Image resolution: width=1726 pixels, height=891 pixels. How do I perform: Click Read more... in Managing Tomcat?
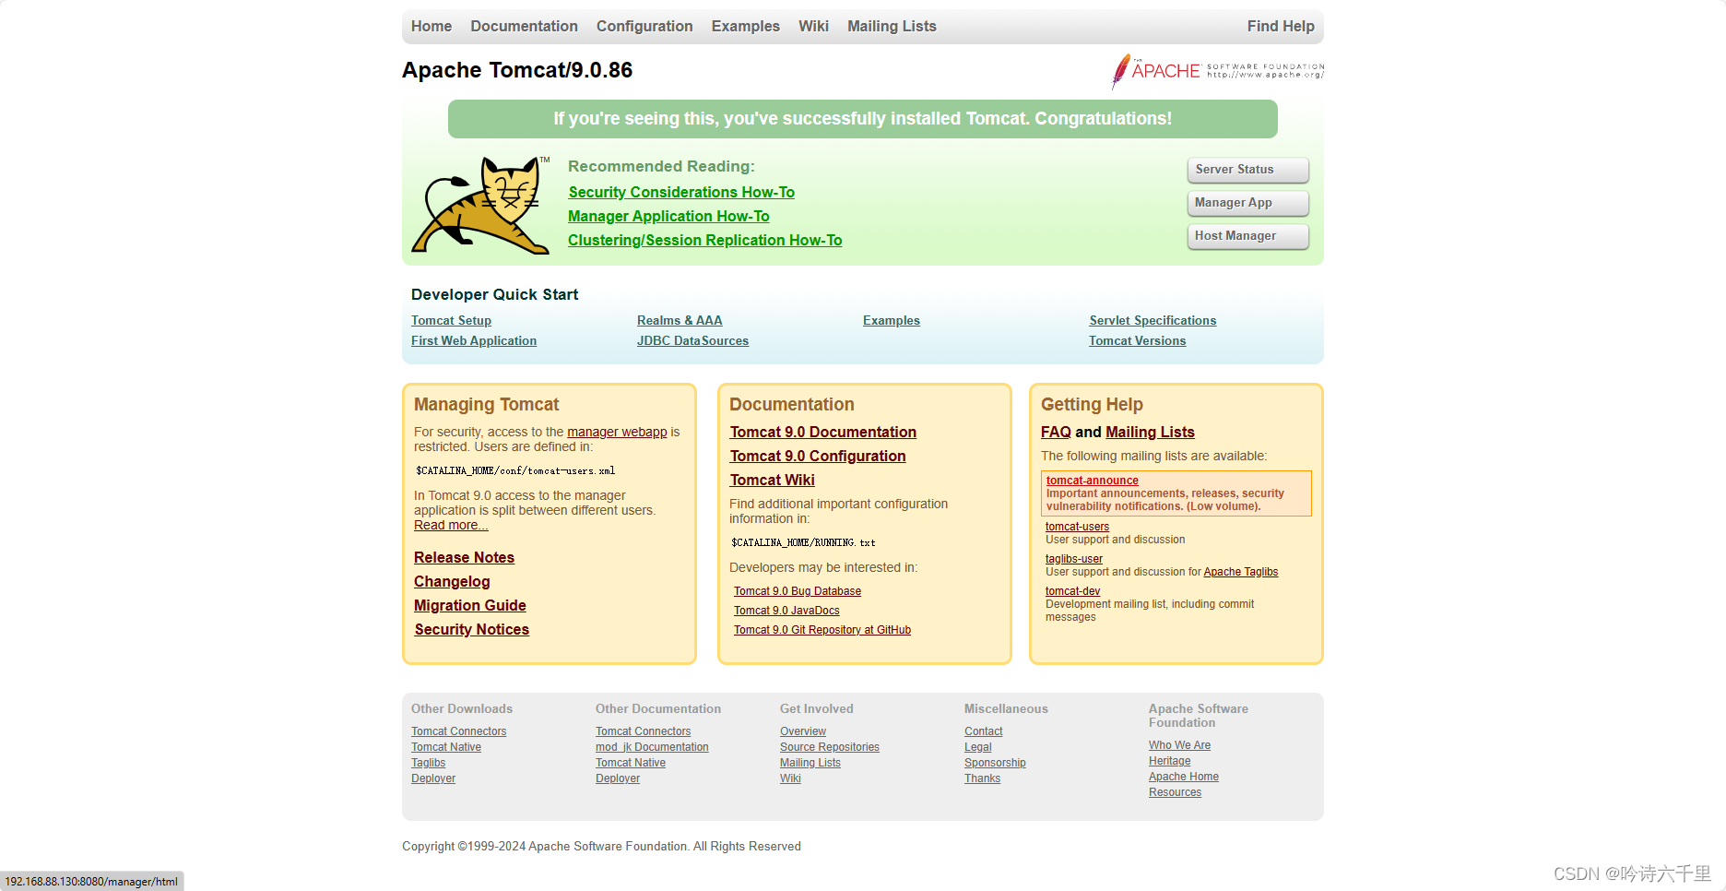(451, 525)
